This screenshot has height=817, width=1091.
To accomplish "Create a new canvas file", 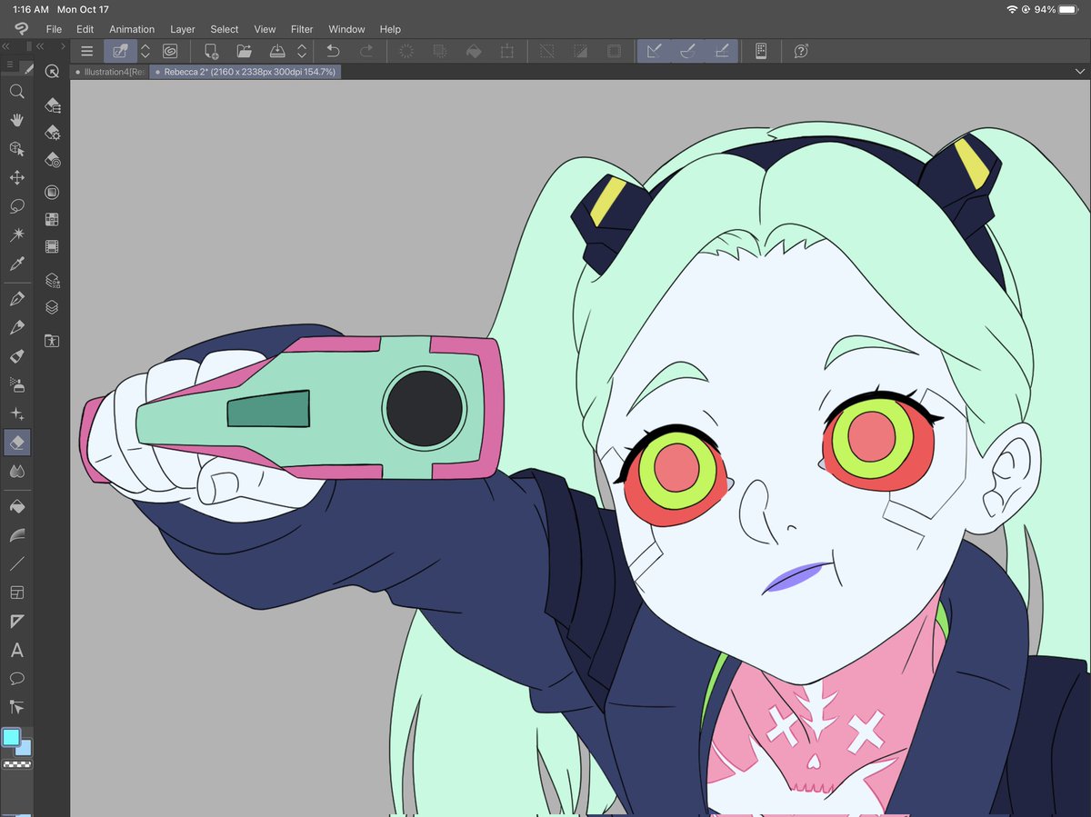I will 212,52.
